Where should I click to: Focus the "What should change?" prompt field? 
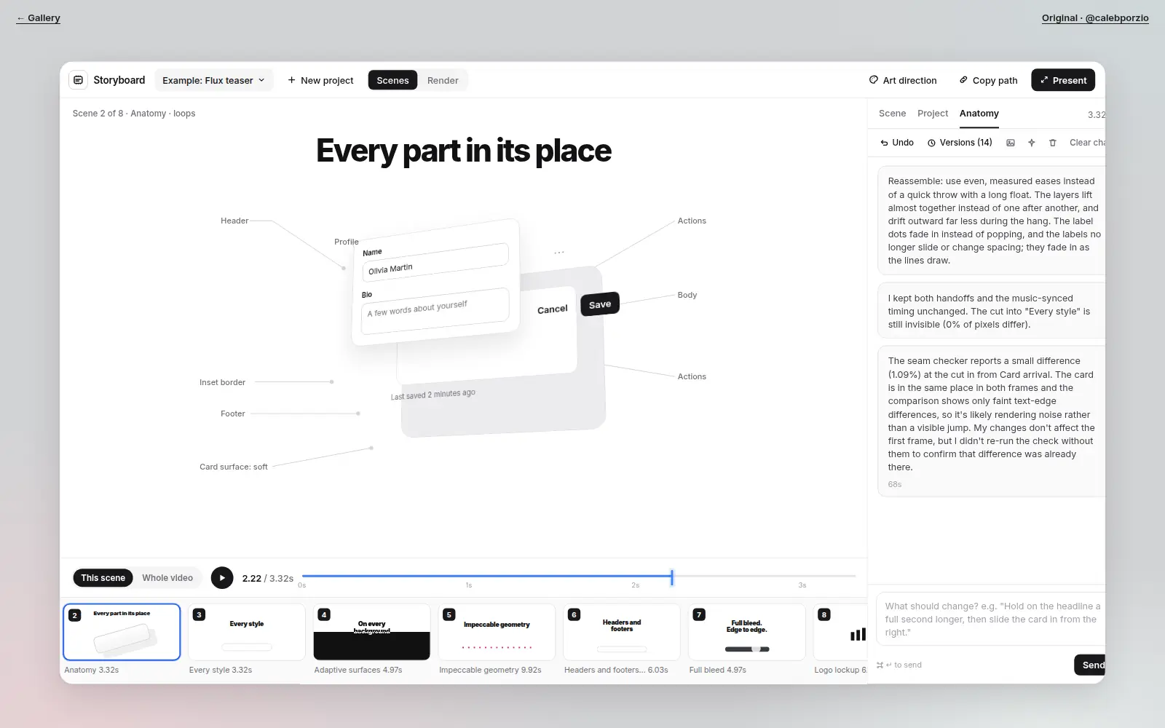tap(991, 619)
